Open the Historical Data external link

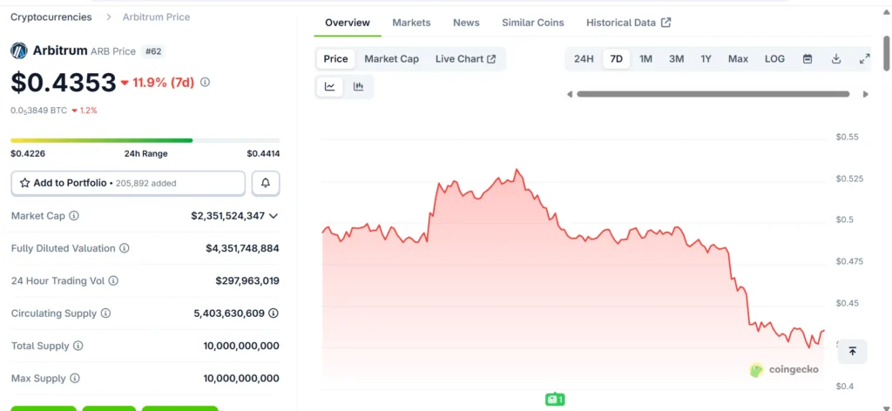(629, 23)
